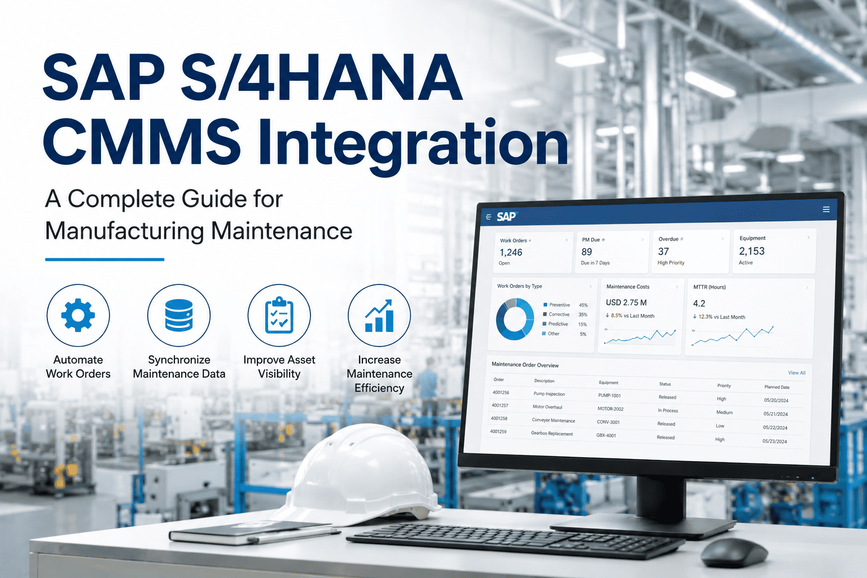Click the down arrow next to 12.3% vs Last Month
Screen dimensions: 867x578
(x=695, y=317)
